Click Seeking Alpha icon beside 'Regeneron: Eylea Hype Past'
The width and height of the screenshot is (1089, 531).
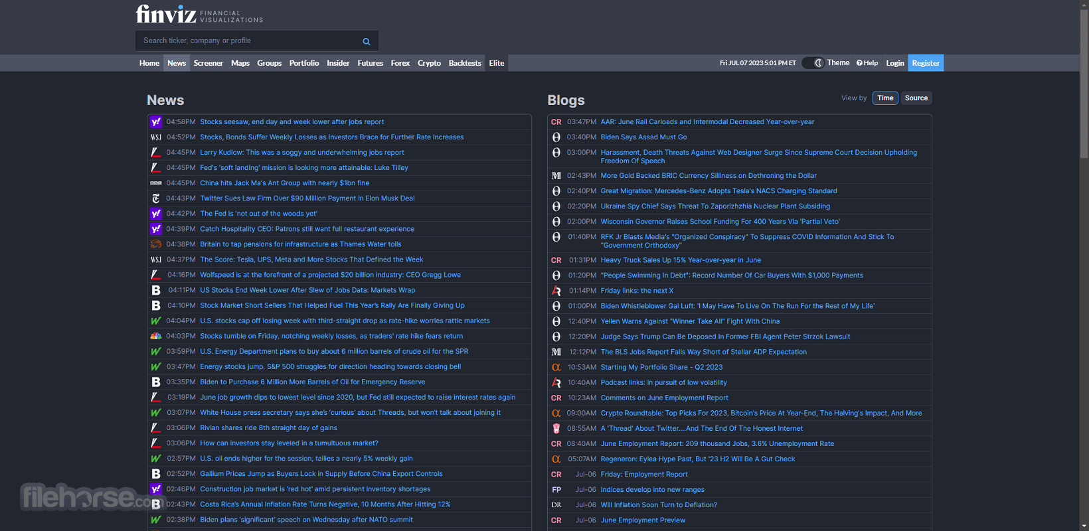(x=556, y=459)
